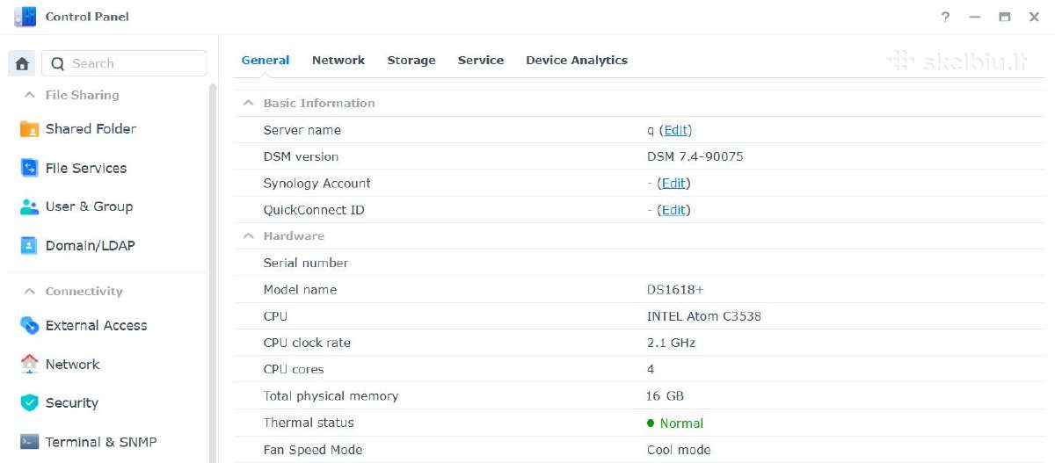
Task: Open User & Group icon
Action: pos(29,206)
